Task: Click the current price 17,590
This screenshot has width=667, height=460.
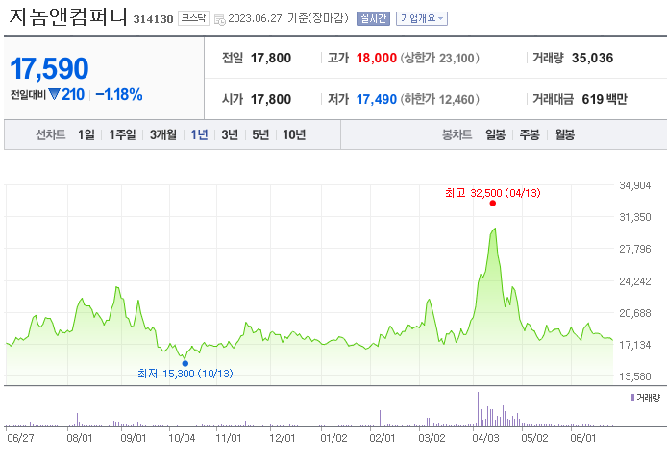Action: [x=49, y=68]
